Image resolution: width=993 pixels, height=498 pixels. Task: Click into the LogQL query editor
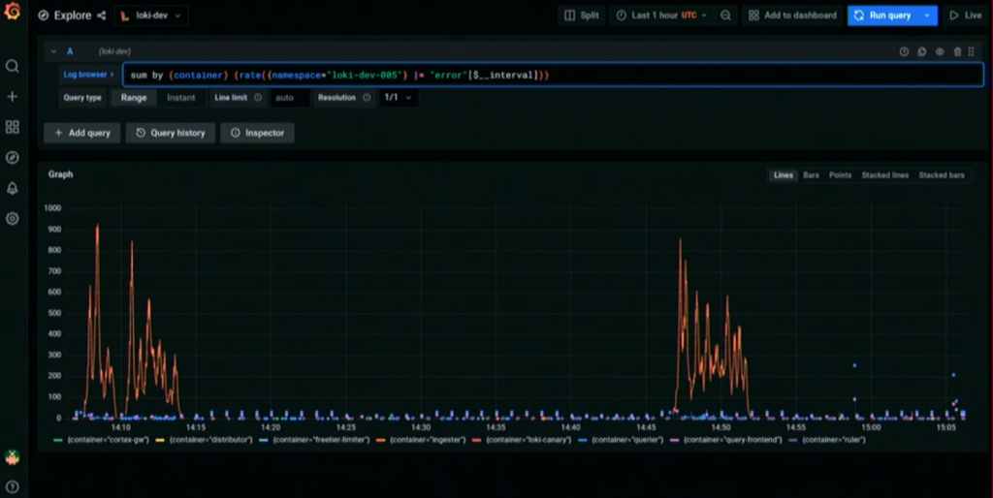(553, 75)
